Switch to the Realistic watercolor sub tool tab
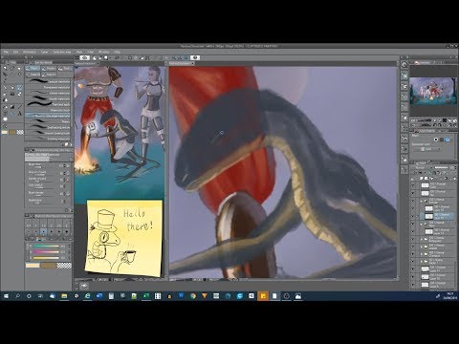This screenshot has height=344, width=459. pyautogui.click(x=49, y=69)
